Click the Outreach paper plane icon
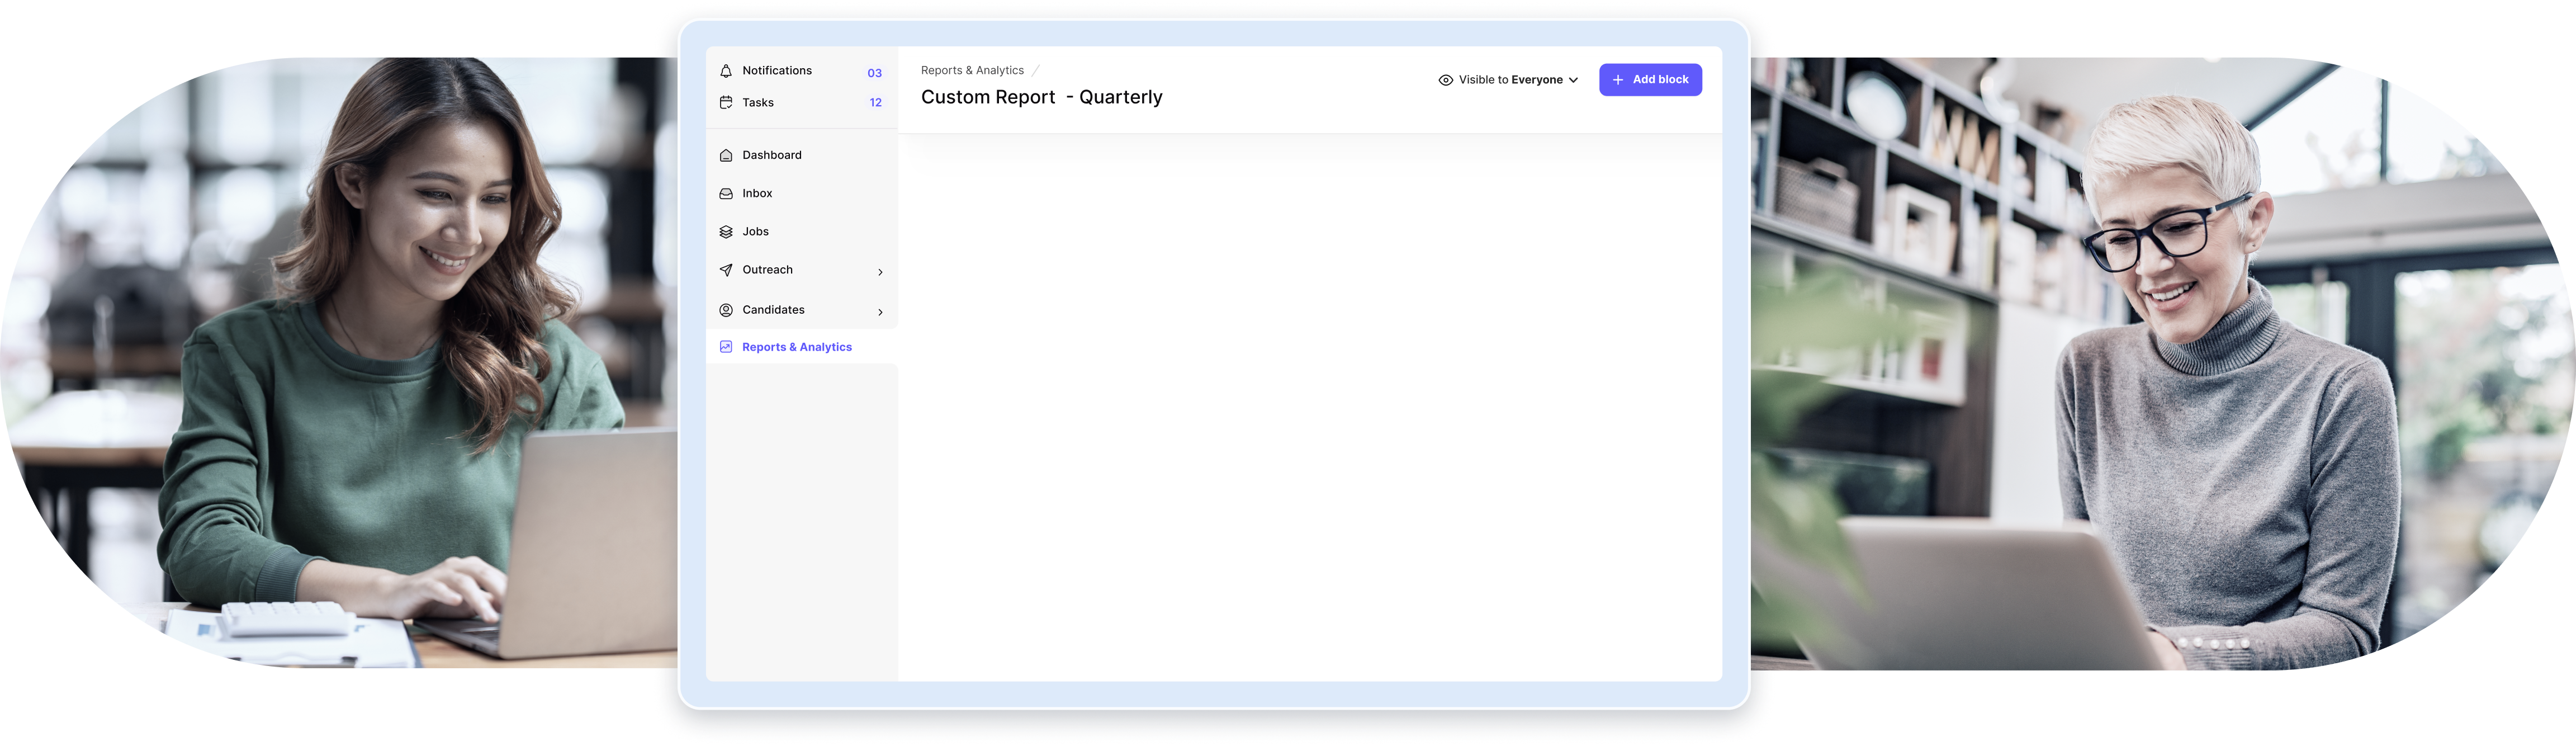Screen dimensions: 2576x746 726,270
